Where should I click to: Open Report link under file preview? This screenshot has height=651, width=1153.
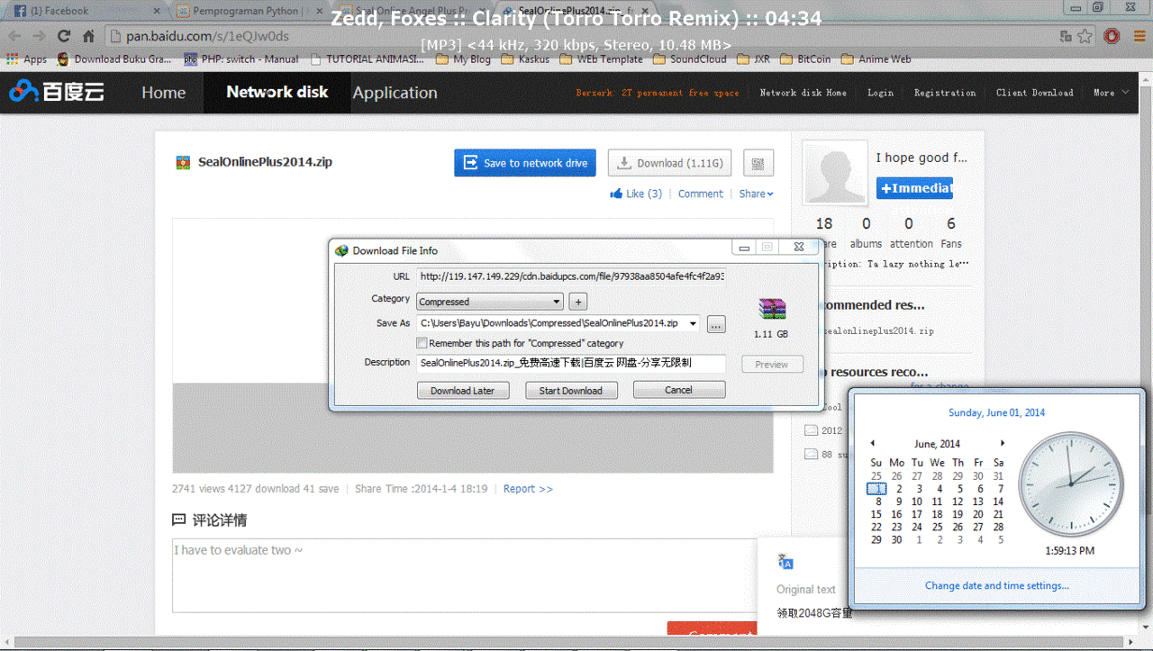[528, 489]
